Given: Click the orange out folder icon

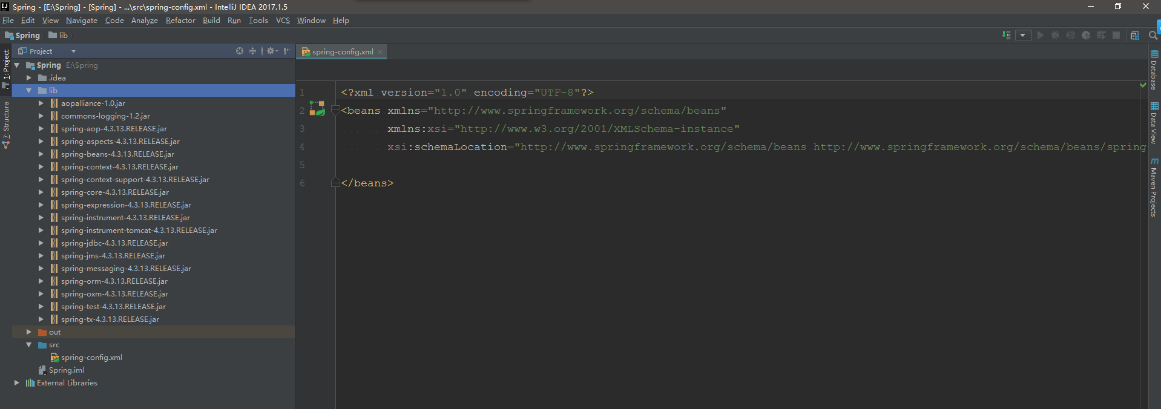Looking at the screenshot, I should pyautogui.click(x=42, y=332).
